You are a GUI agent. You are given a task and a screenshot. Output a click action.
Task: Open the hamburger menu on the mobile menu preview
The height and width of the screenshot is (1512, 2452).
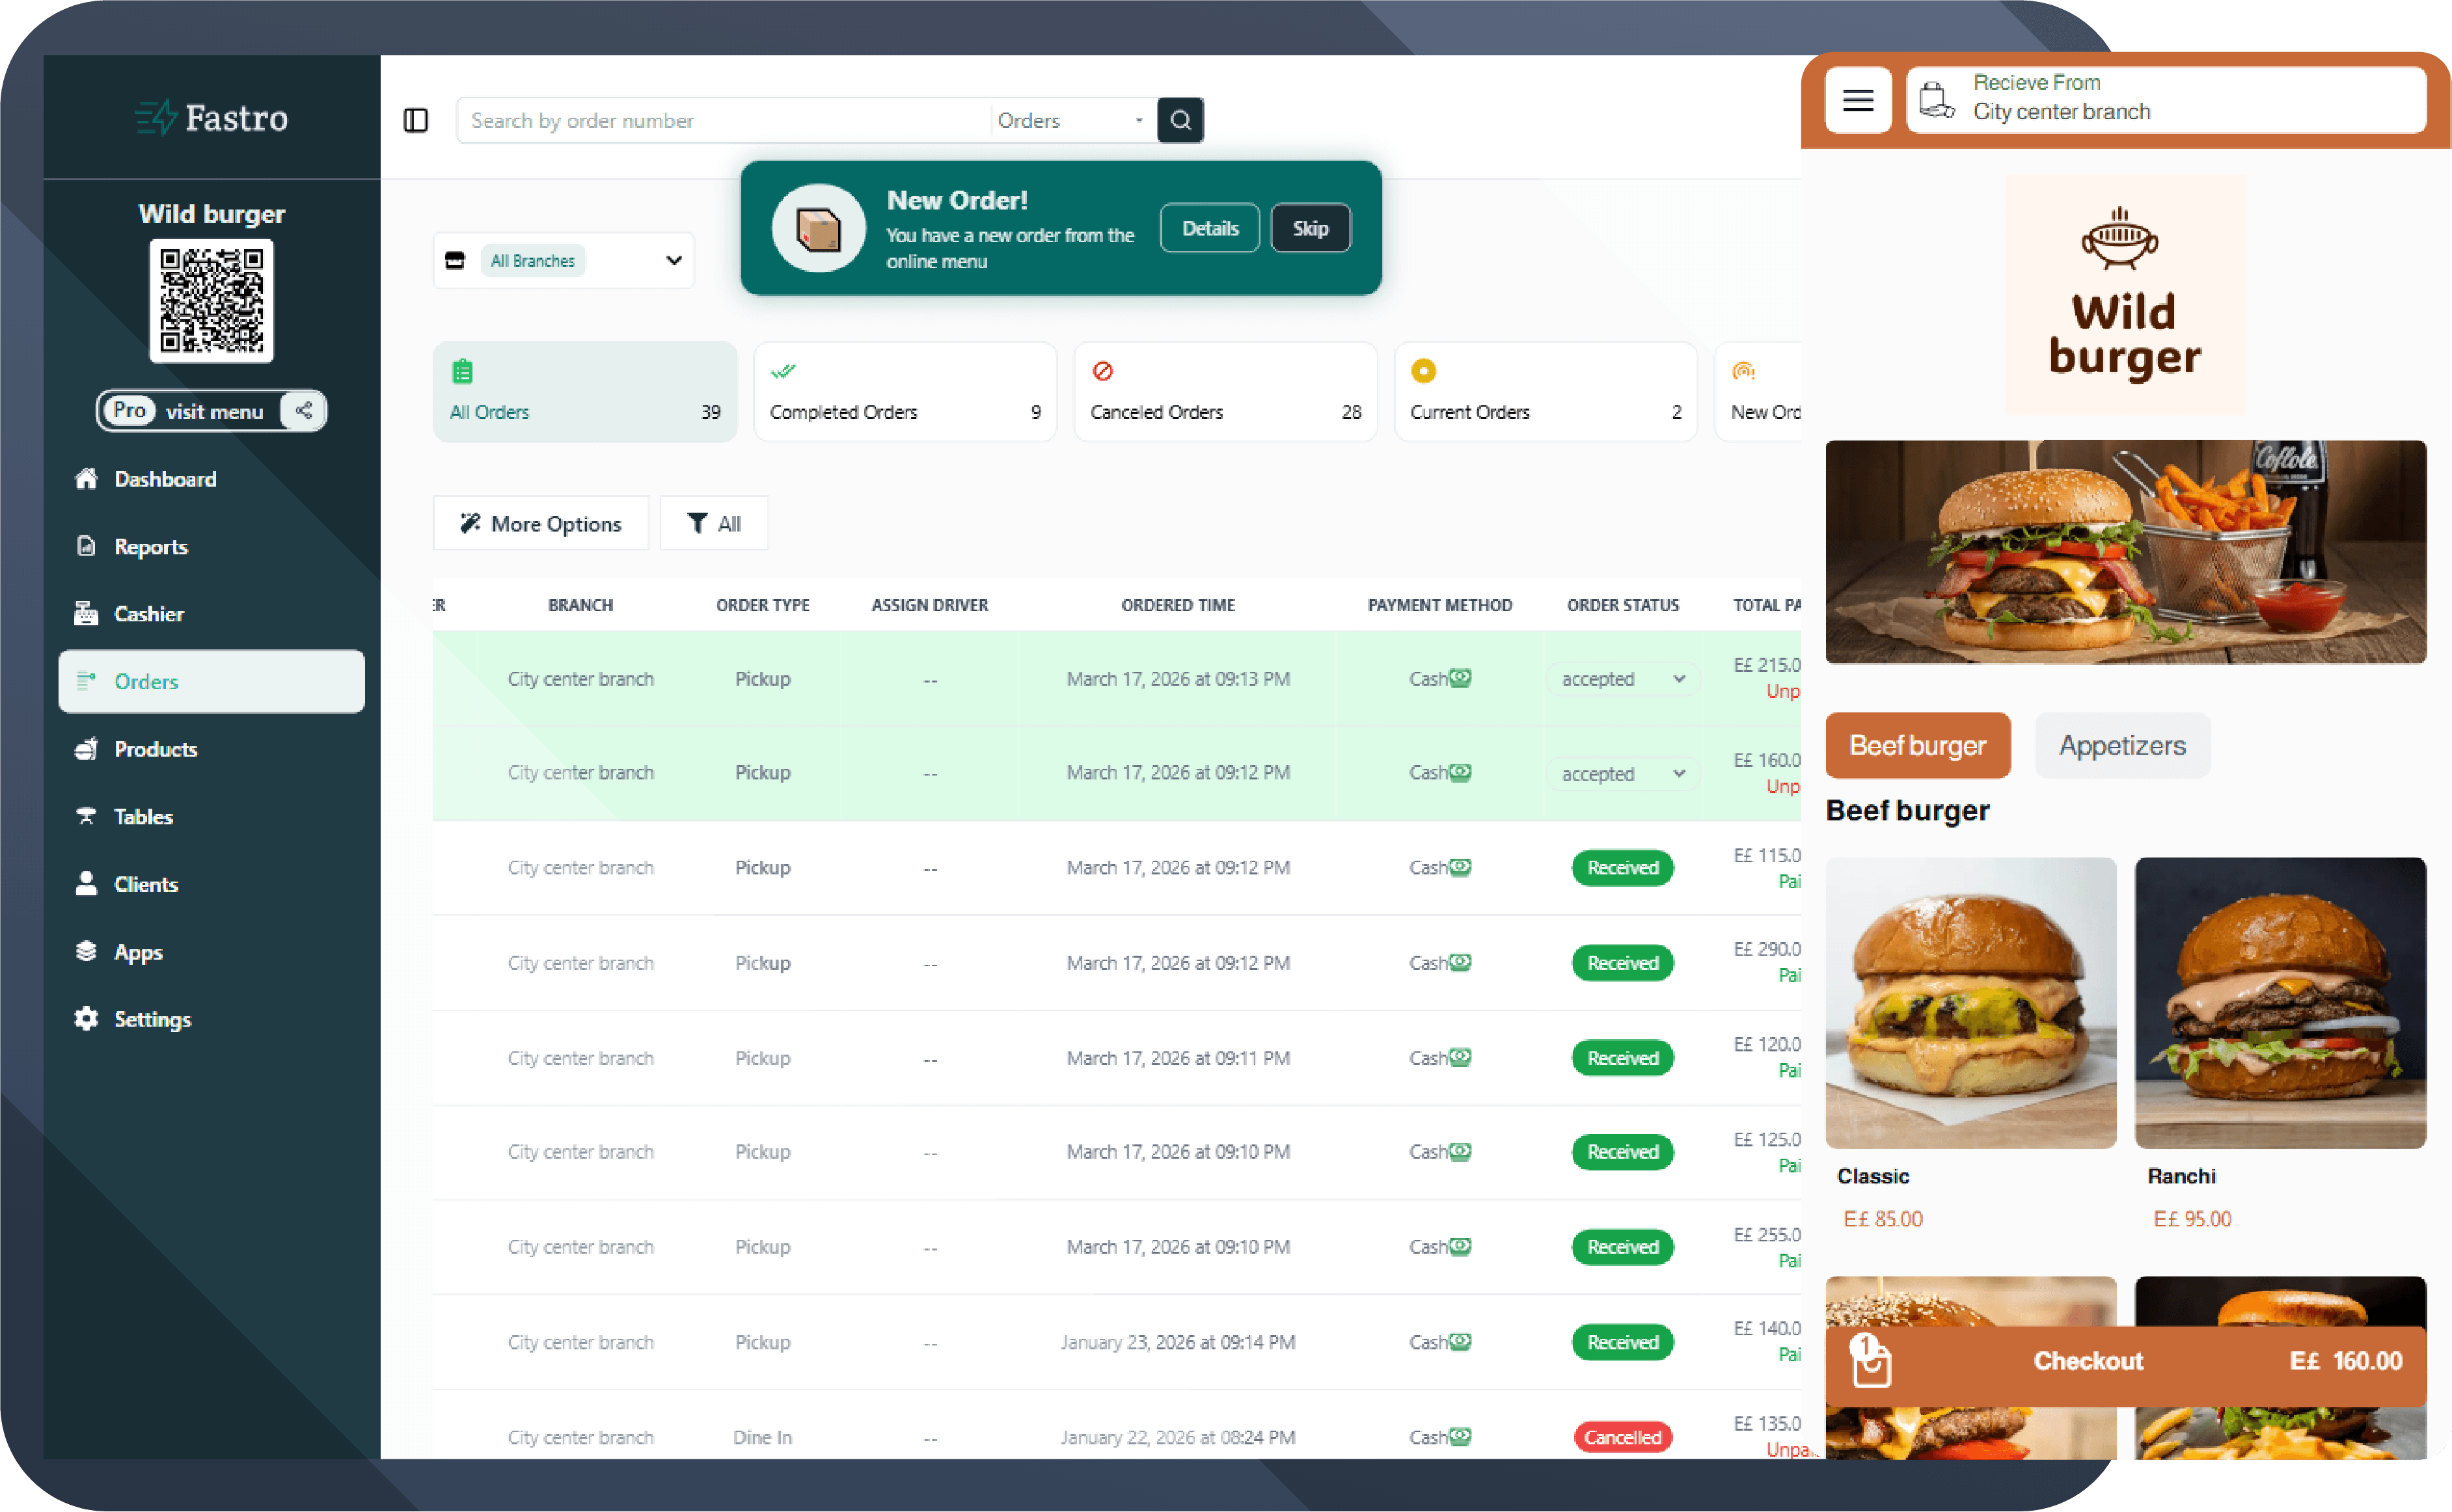pos(1858,100)
